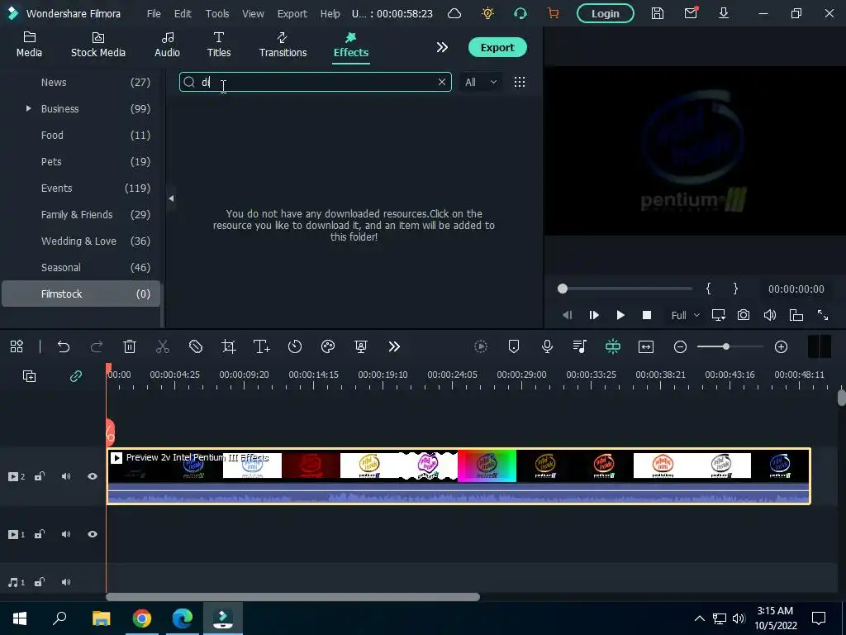Click the preview playback progress handle

562,289
